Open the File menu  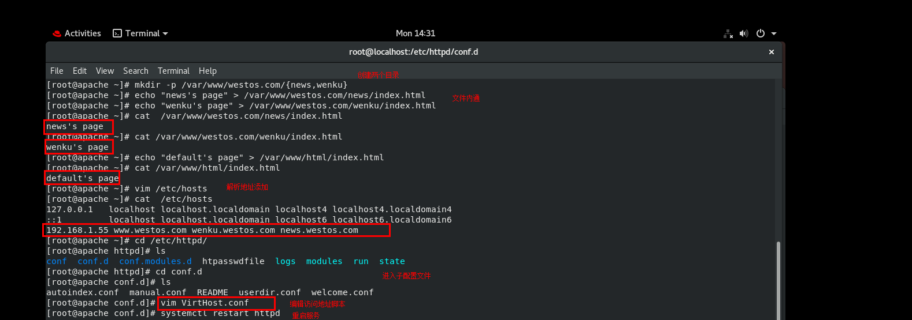pyautogui.click(x=57, y=71)
